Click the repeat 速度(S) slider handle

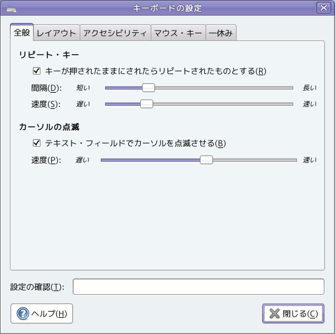146,104
